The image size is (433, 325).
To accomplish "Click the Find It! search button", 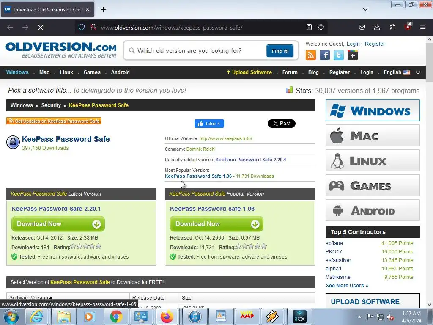I will tap(280, 51).
